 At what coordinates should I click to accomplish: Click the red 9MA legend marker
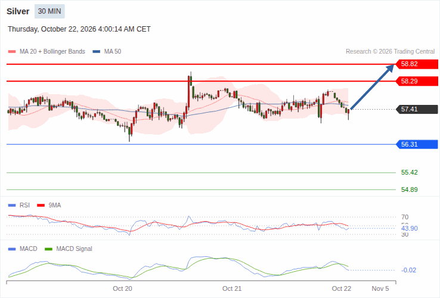coord(41,206)
